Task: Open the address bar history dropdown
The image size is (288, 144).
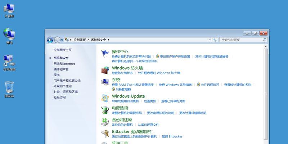Action: [210, 40]
